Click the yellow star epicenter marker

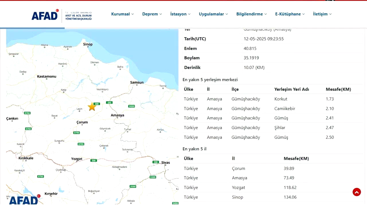click(92, 107)
